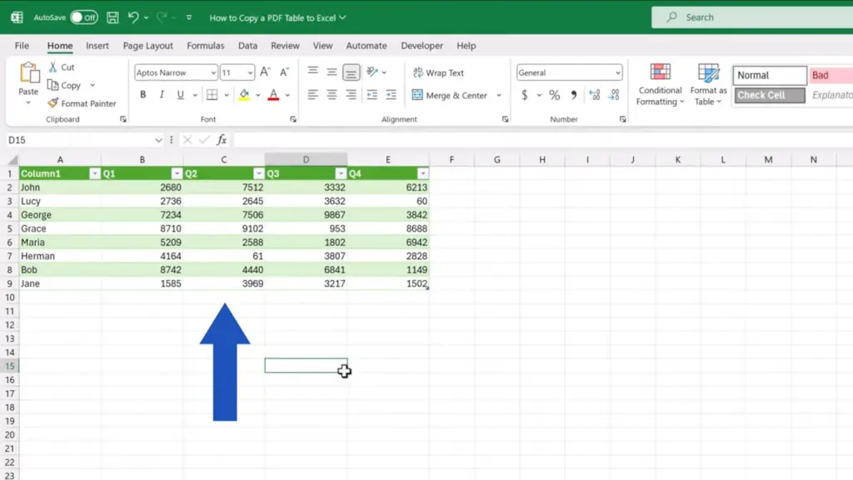Screen dimensions: 853x480
Task: Open the Q1 filter dropdown
Action: (177, 173)
